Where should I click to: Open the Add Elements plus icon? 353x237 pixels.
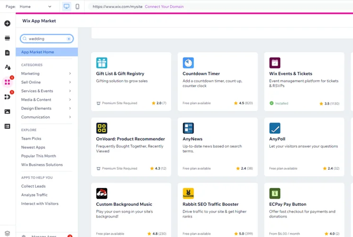point(7,23)
